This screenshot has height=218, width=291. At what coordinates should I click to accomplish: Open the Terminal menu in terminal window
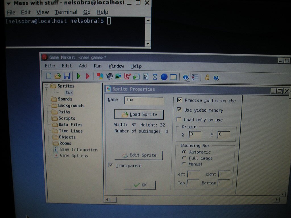tap(66, 12)
